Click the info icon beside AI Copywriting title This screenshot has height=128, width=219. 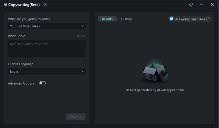tap(45, 4)
